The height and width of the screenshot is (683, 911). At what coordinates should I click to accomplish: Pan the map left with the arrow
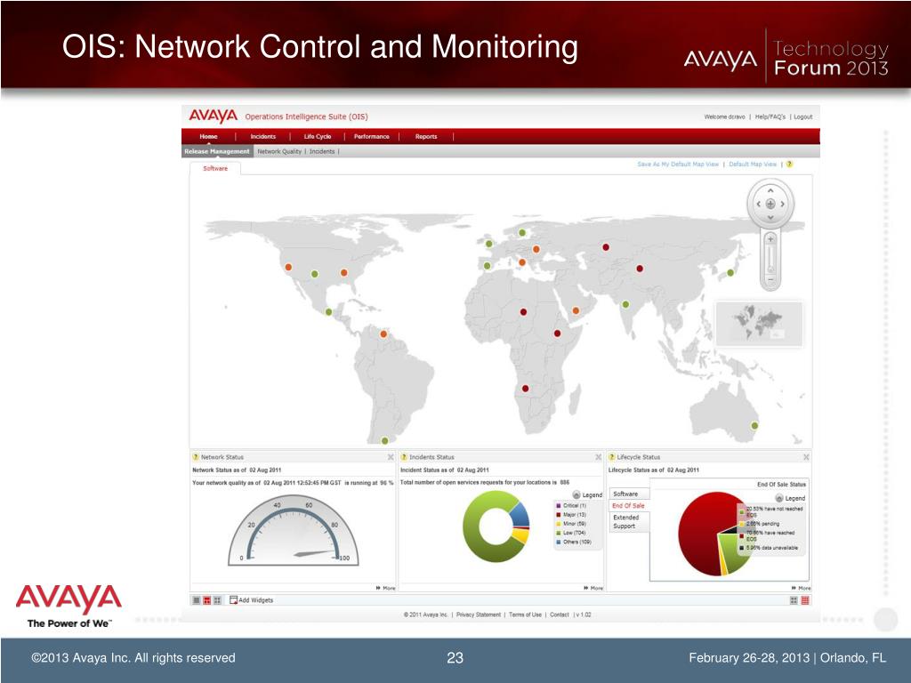[758, 204]
